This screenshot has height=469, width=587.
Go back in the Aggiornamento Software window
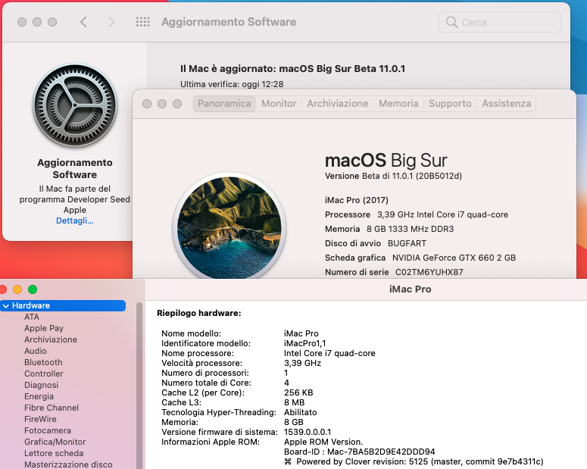83,22
